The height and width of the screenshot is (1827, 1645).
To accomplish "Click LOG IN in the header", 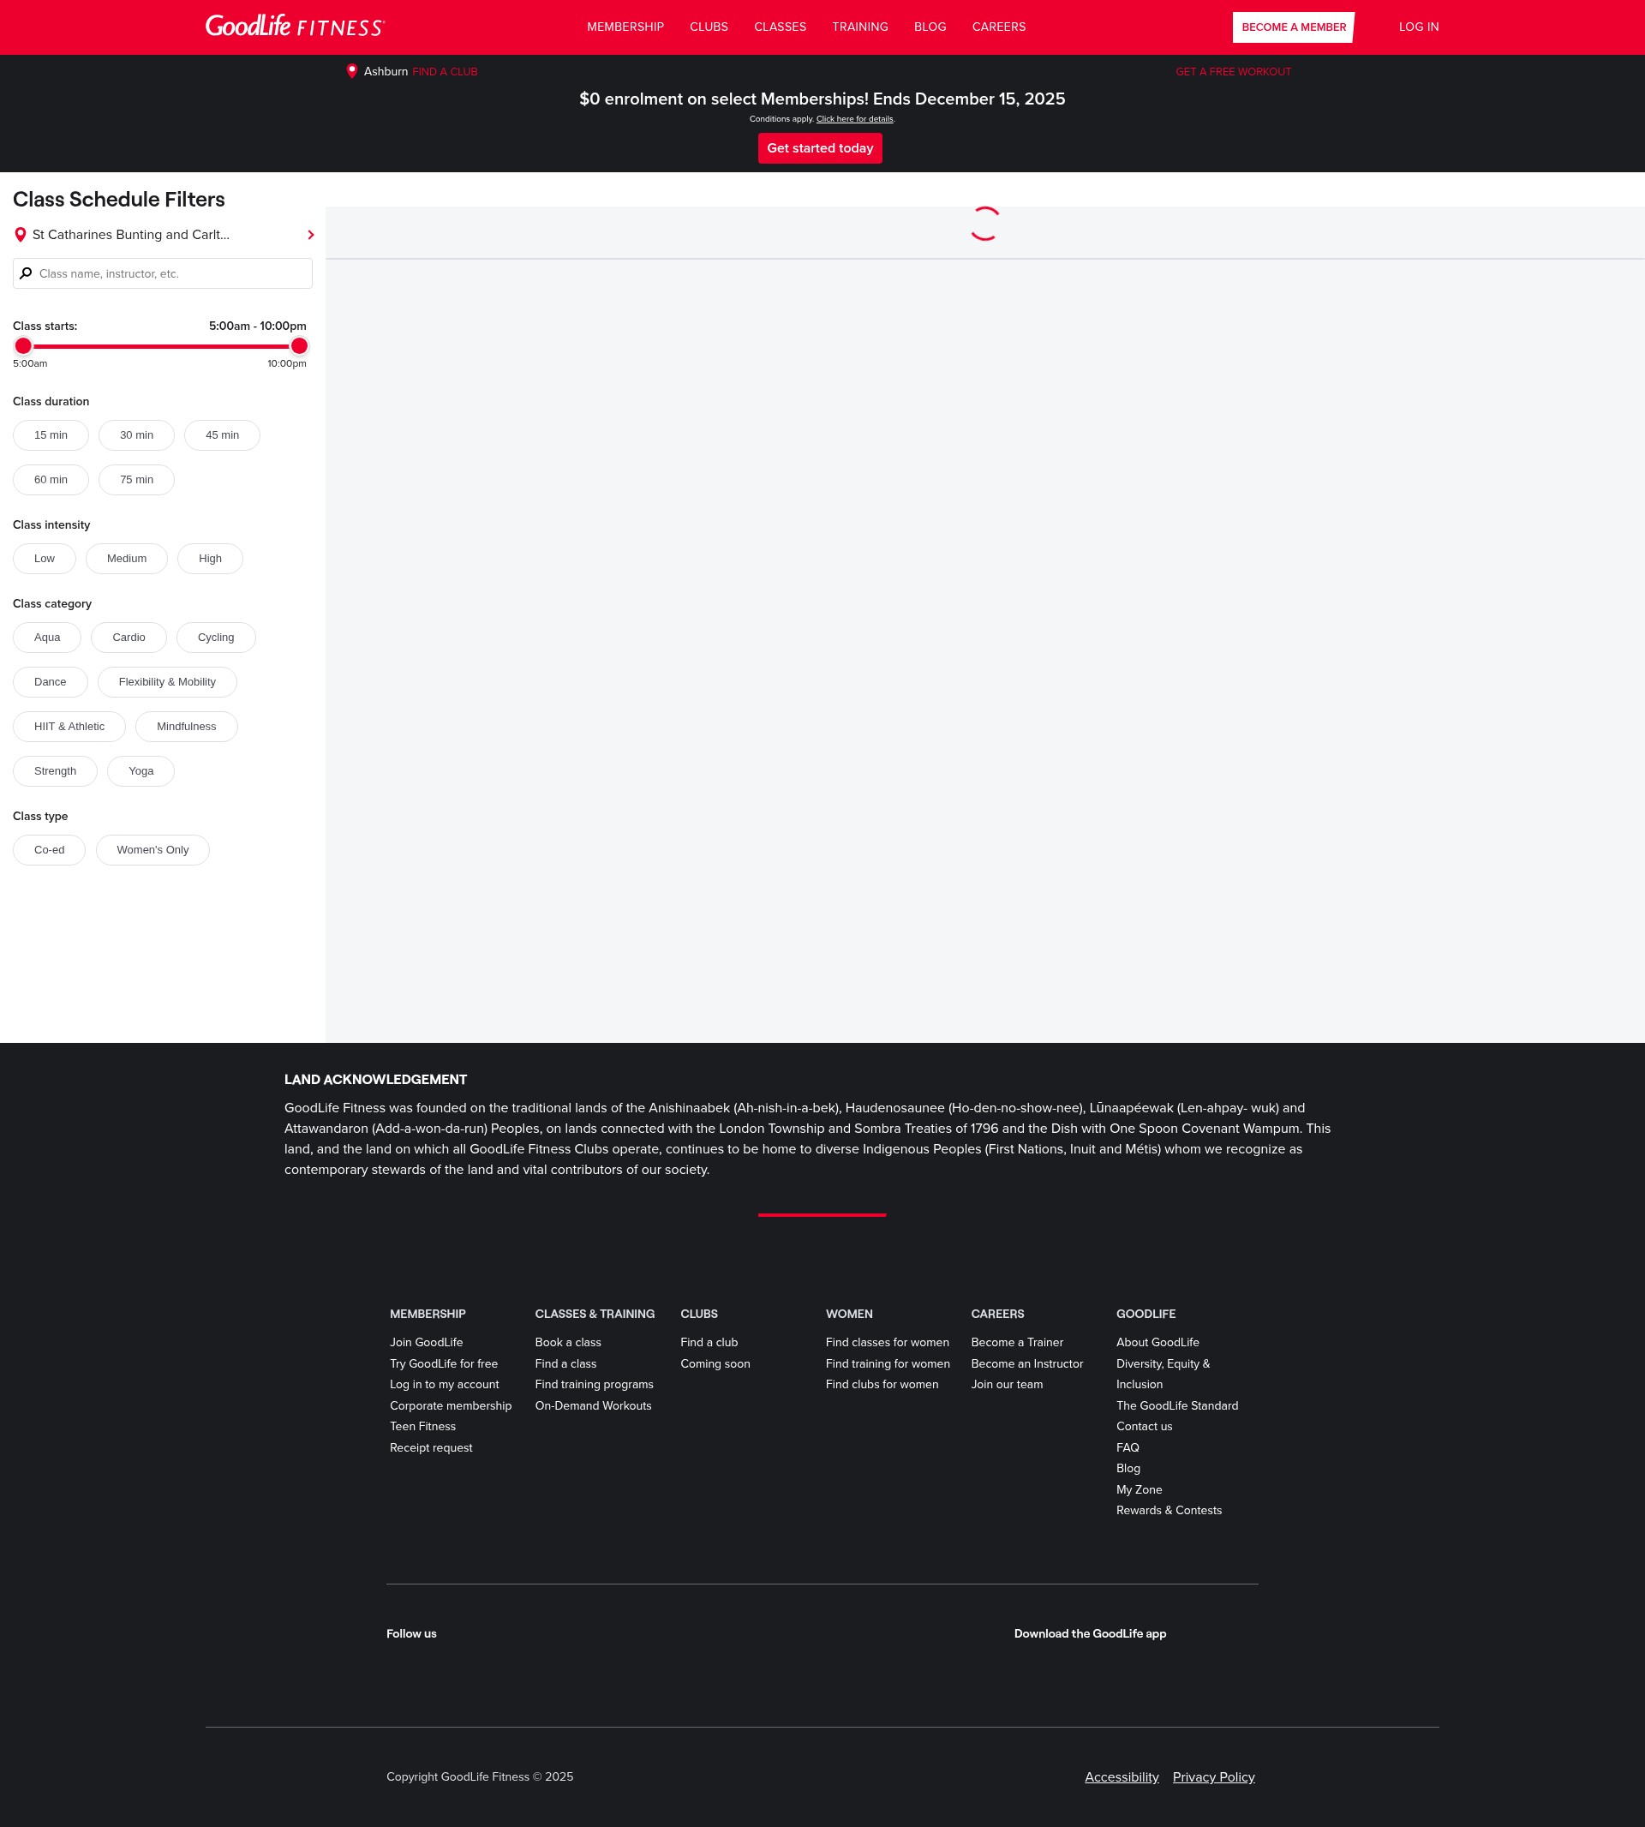I will [x=1418, y=27].
